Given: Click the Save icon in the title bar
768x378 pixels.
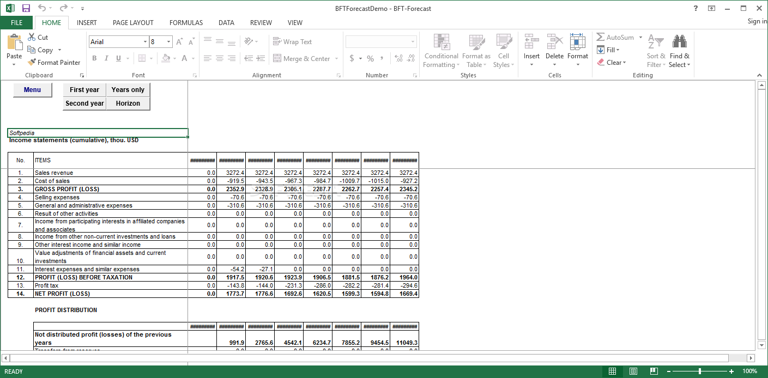Looking at the screenshot, I should [x=26, y=8].
